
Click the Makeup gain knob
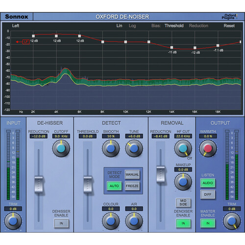(183, 182)
